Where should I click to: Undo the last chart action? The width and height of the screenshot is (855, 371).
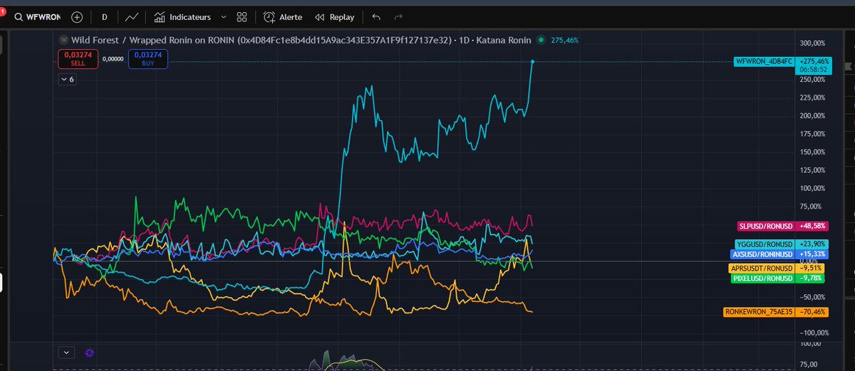click(376, 16)
